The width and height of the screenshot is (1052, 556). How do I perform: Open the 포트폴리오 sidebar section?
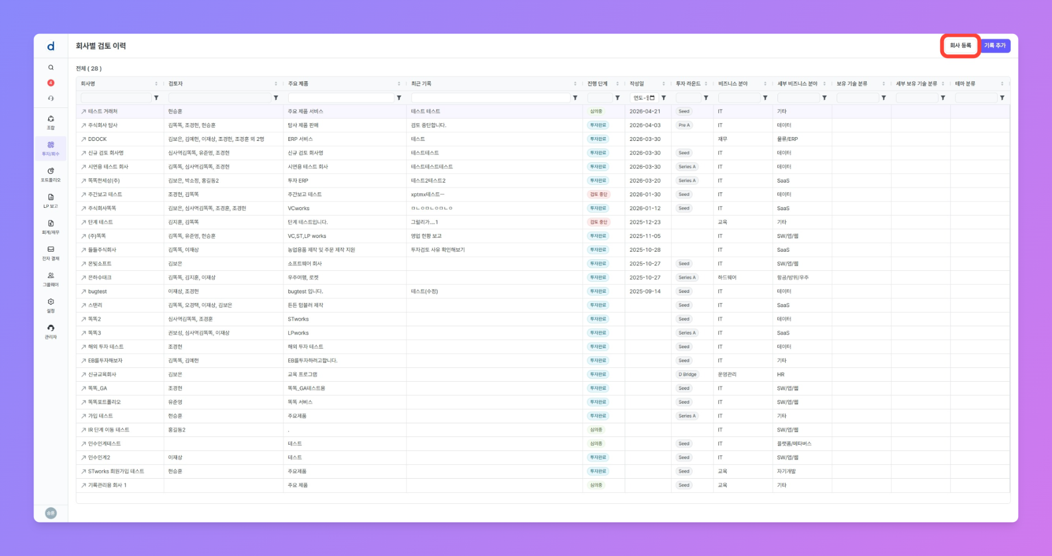tap(50, 175)
